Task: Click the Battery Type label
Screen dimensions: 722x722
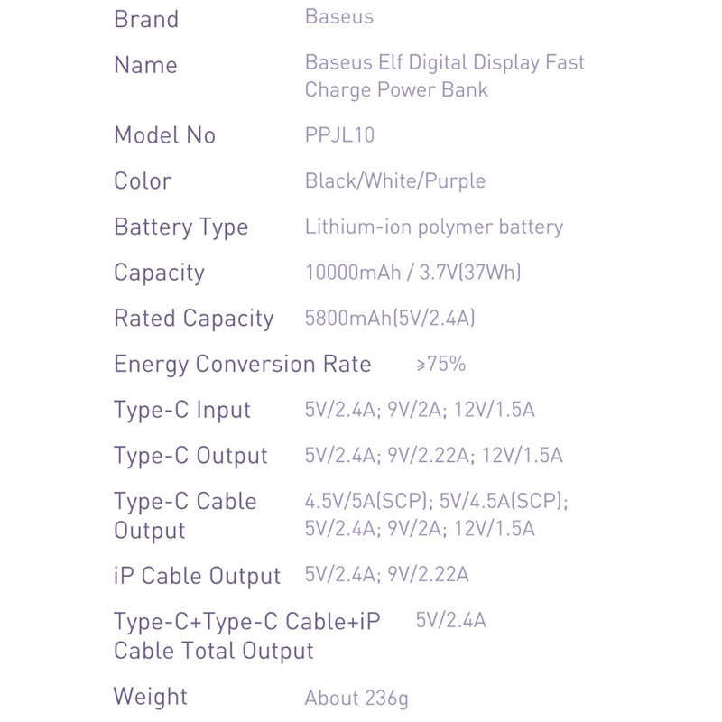Action: (181, 227)
